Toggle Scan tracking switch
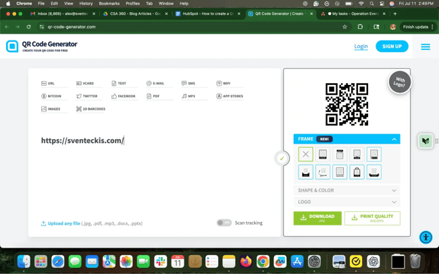The image size is (439, 274). [x=224, y=223]
